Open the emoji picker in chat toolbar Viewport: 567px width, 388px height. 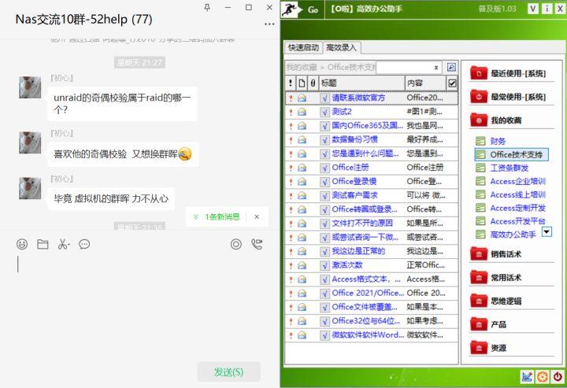22,244
